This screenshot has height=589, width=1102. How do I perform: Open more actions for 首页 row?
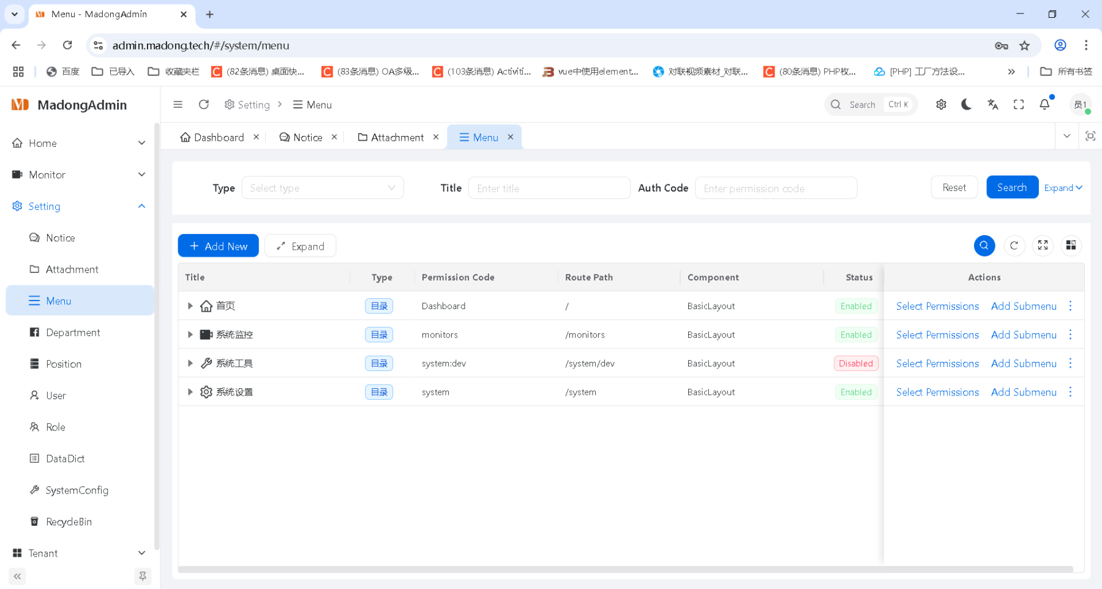[1070, 306]
